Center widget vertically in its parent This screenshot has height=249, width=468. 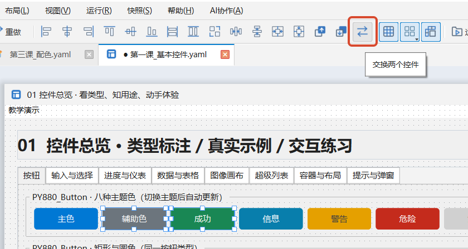(299, 31)
